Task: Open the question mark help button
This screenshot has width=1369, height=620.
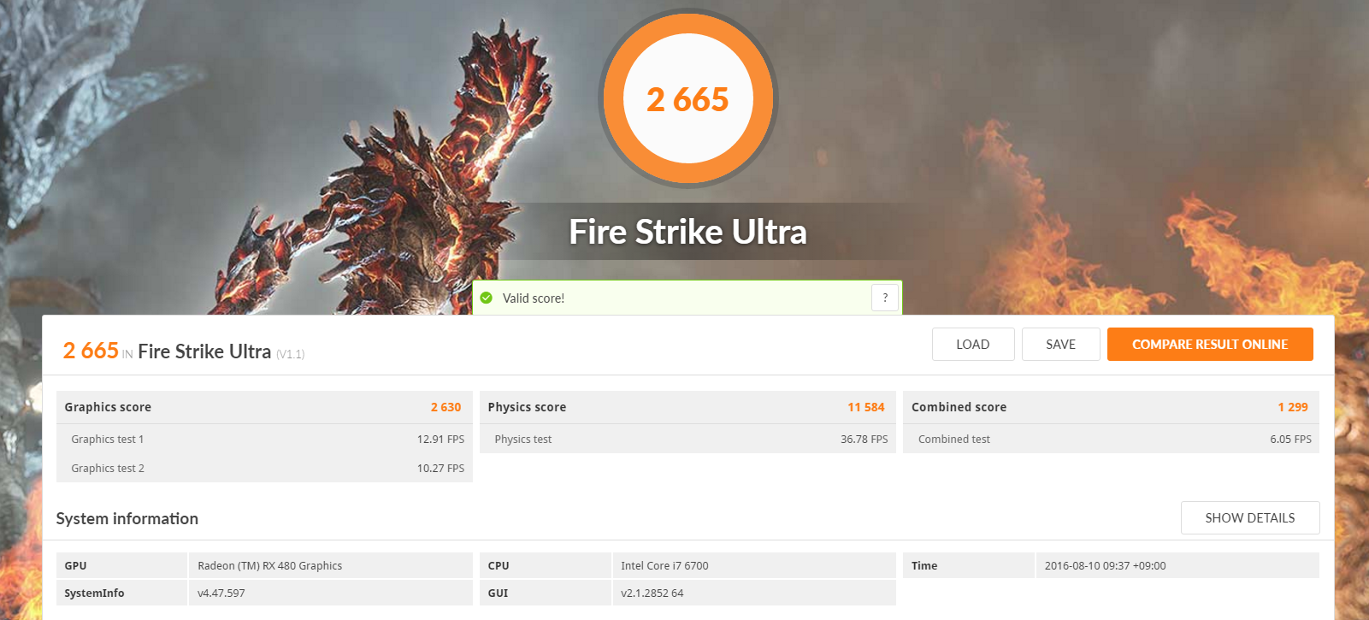Action: click(x=885, y=298)
